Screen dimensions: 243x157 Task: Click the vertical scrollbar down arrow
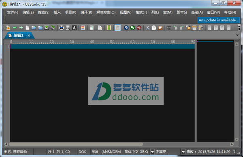237,139
